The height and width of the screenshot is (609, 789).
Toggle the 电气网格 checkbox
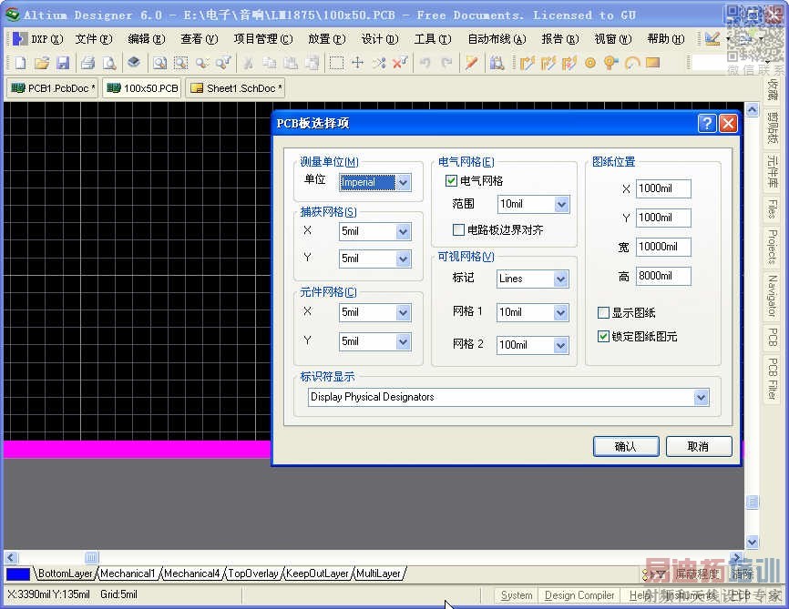(x=452, y=181)
